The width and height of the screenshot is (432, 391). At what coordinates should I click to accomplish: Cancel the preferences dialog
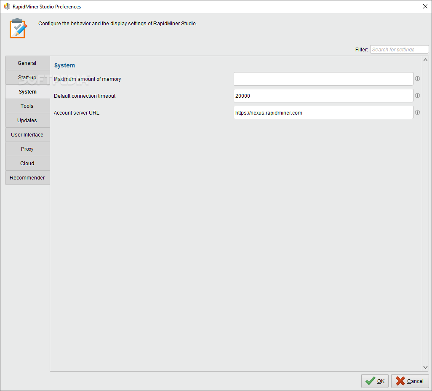(410, 381)
